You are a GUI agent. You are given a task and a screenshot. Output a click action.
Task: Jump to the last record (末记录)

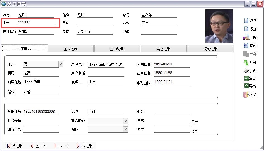pos(84,146)
